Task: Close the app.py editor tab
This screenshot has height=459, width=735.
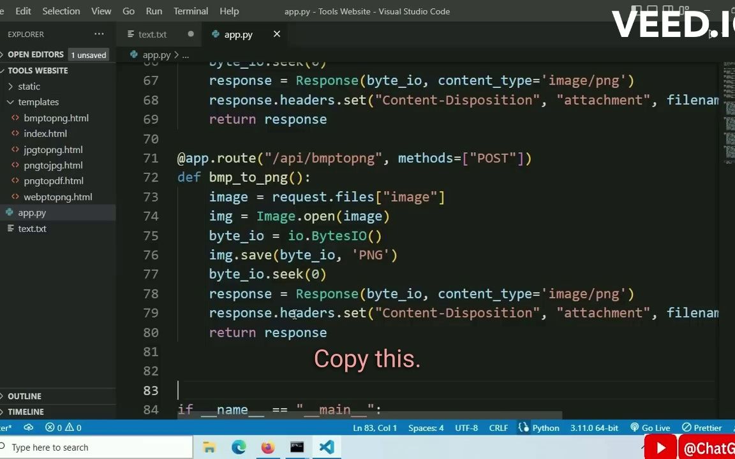Action: [277, 34]
